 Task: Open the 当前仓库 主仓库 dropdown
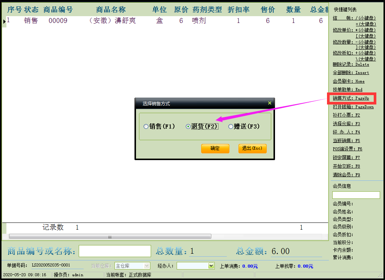(147, 266)
